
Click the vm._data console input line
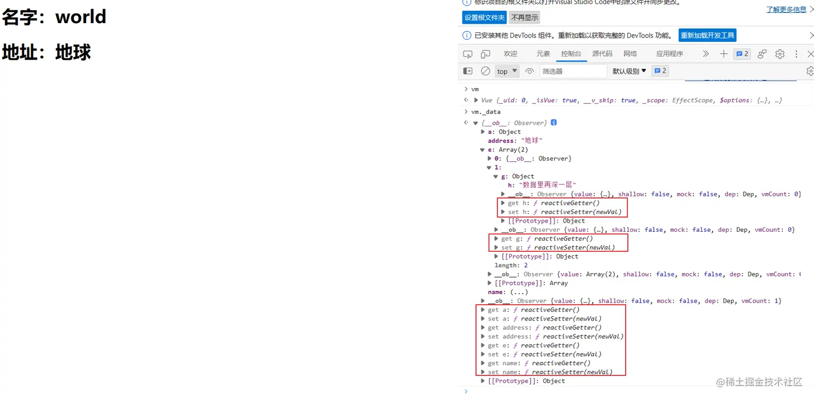pos(486,112)
